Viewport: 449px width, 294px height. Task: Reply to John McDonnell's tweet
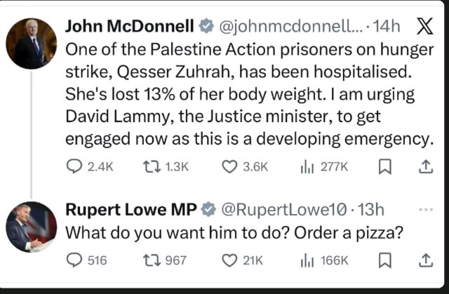tap(74, 166)
